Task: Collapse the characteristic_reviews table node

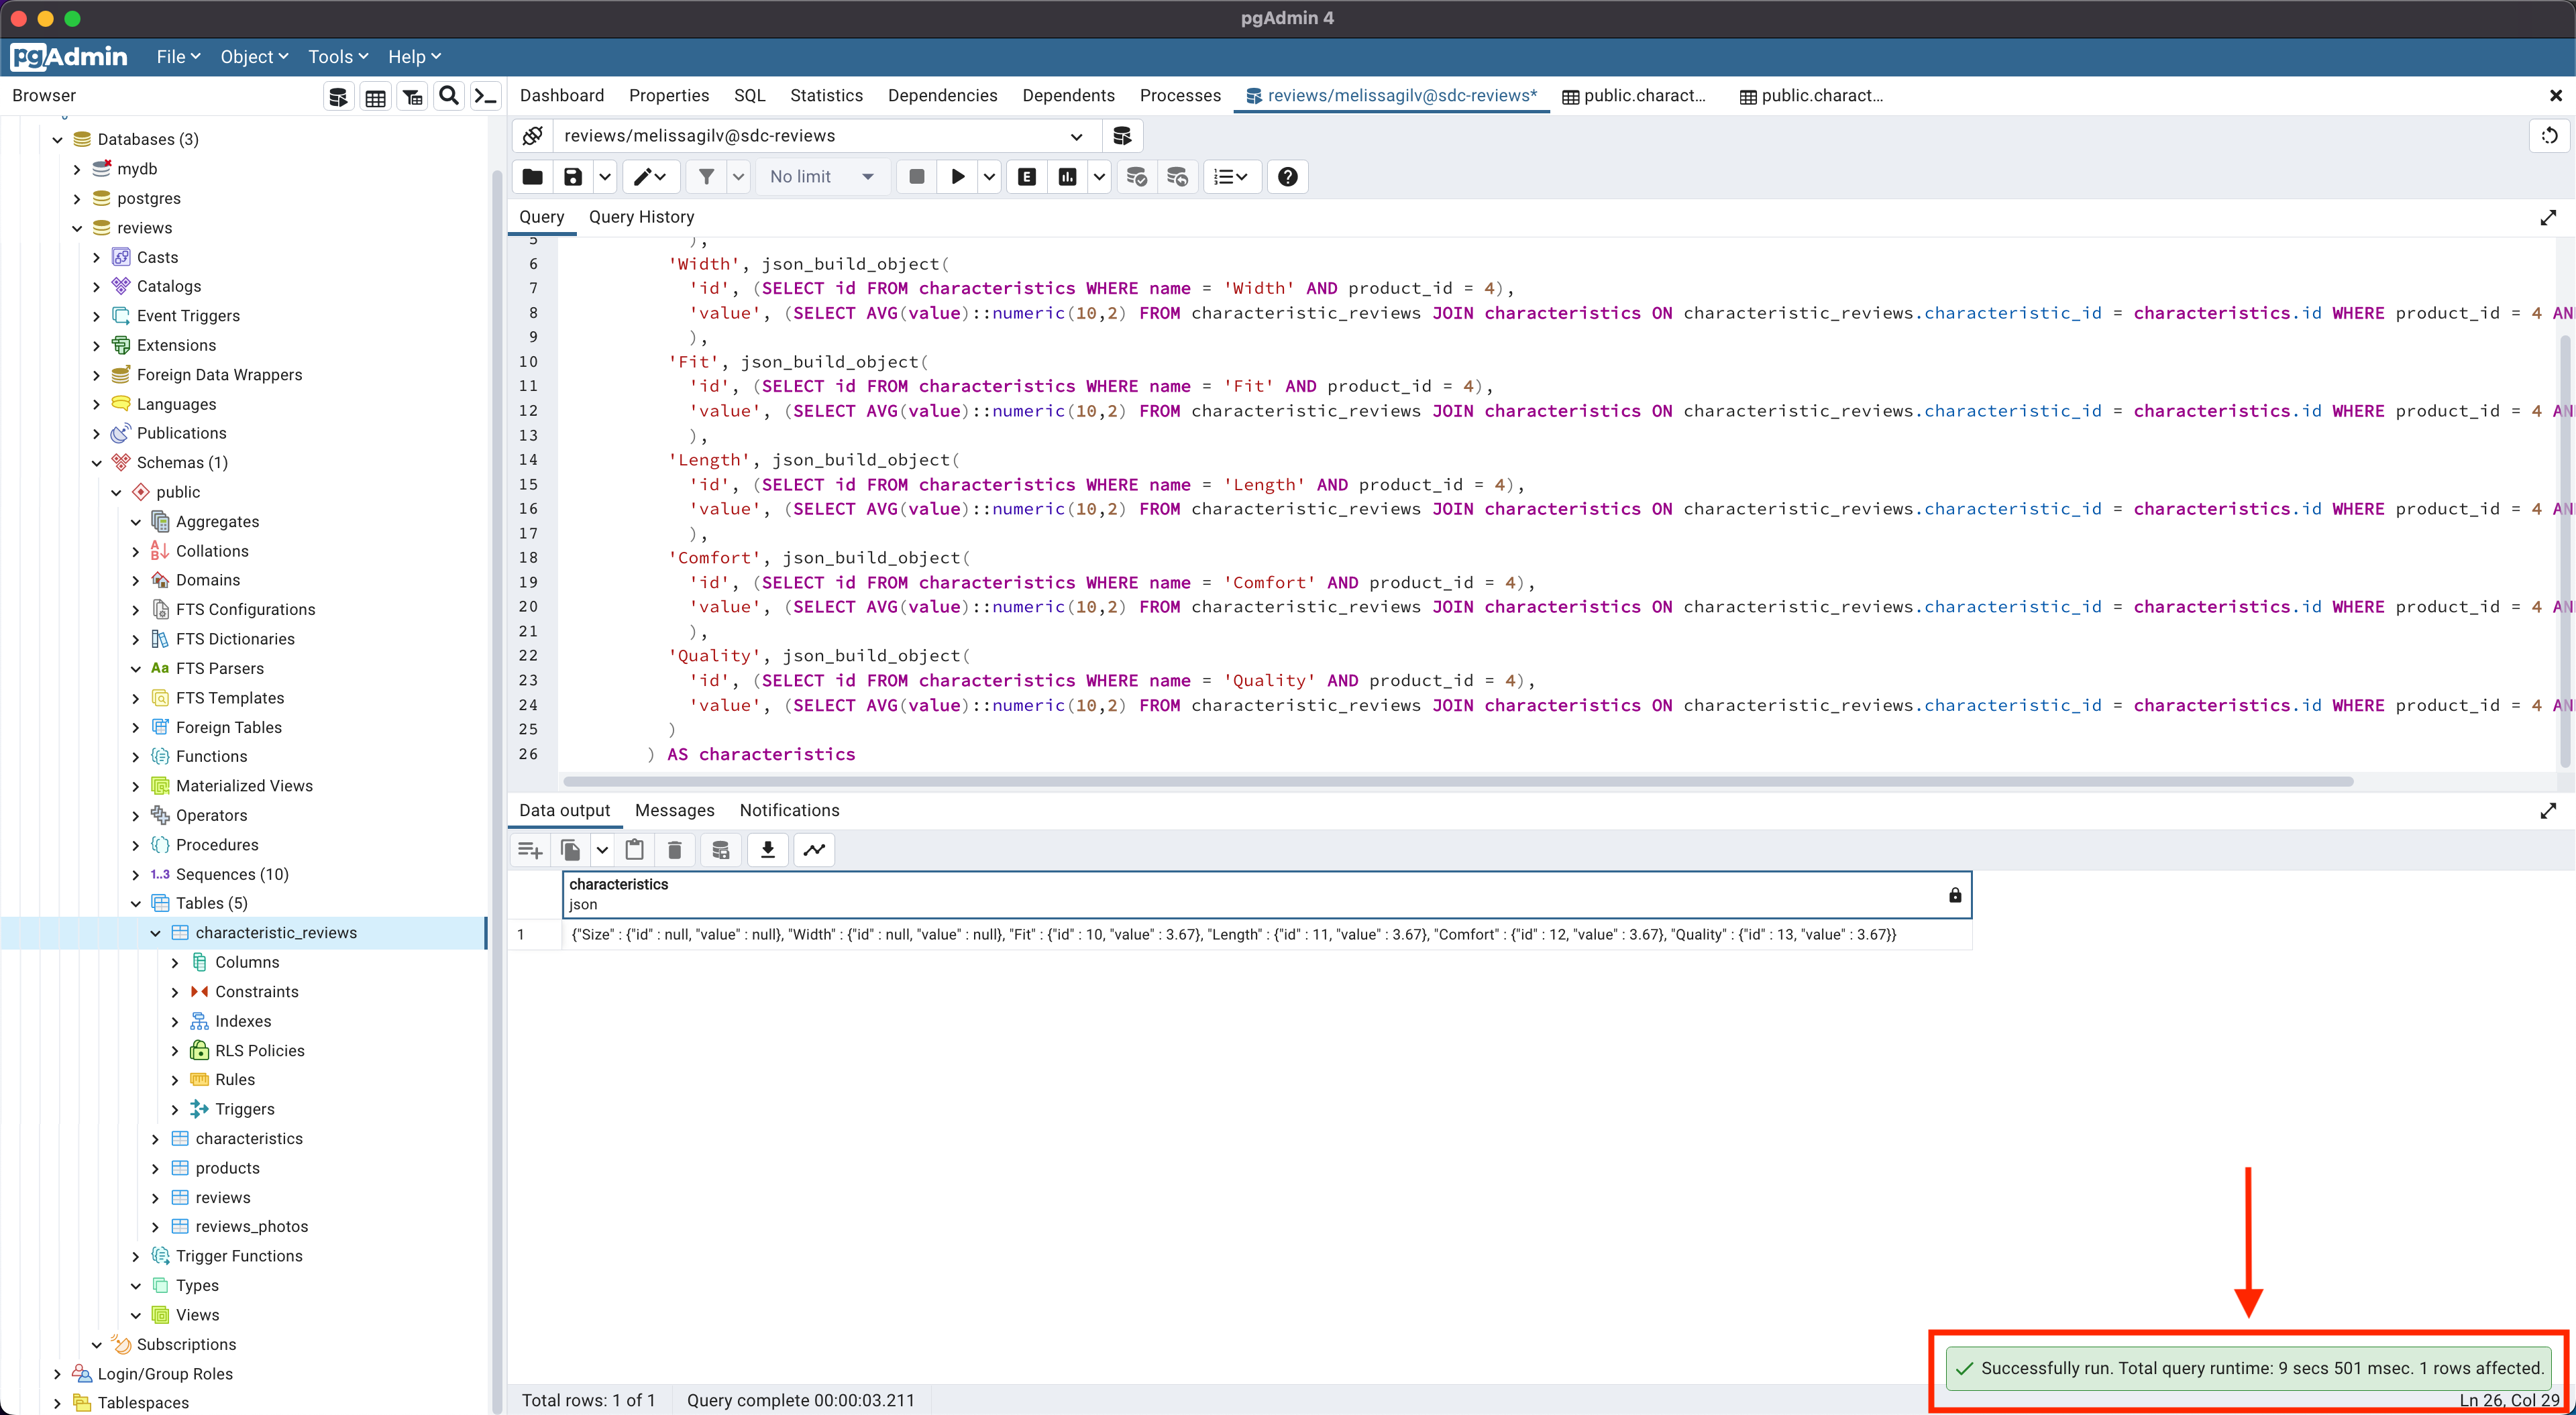Action: tap(156, 932)
